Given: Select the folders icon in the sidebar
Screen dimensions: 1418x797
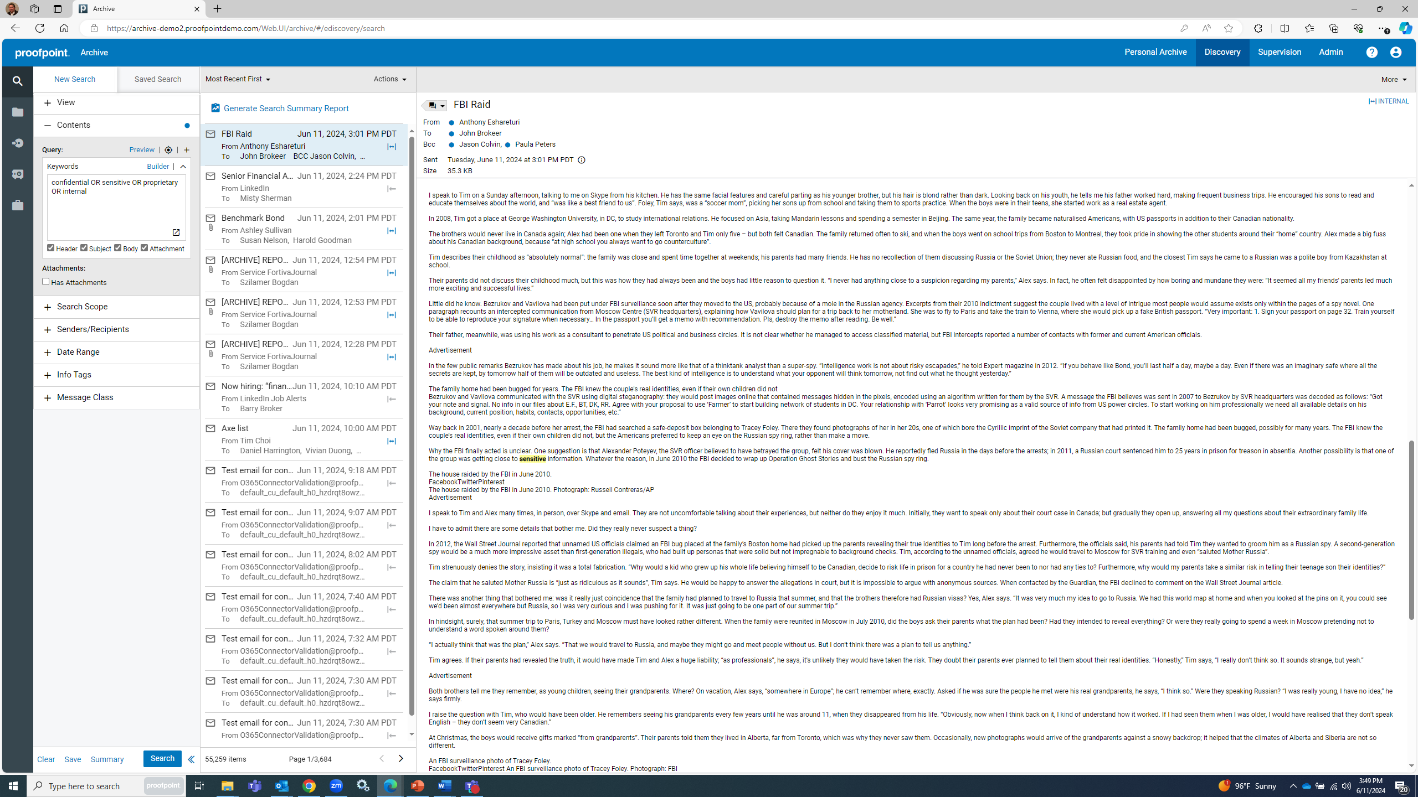Looking at the screenshot, I should point(17,112).
